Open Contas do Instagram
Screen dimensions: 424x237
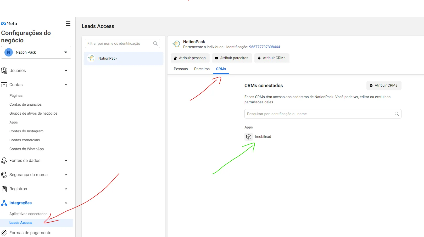pyautogui.click(x=26, y=131)
